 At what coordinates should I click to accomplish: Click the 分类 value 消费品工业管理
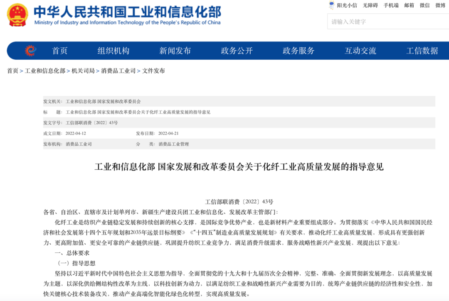[173, 144]
